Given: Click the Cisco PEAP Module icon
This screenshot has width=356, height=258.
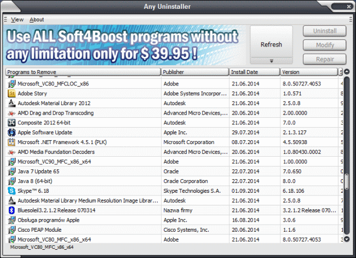Looking at the screenshot, I should [12, 230].
